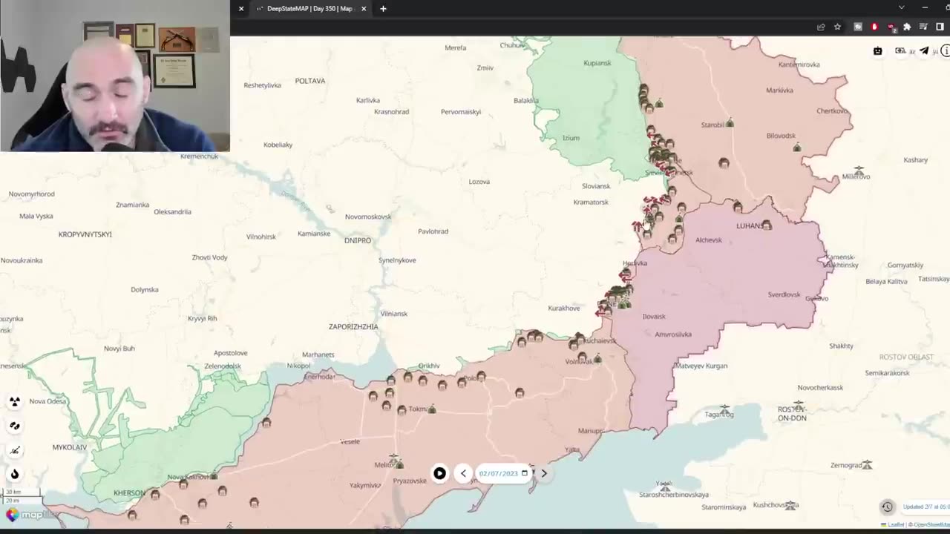This screenshot has width=950, height=534.
Task: Click the donation money icon on map
Action: tap(900, 51)
